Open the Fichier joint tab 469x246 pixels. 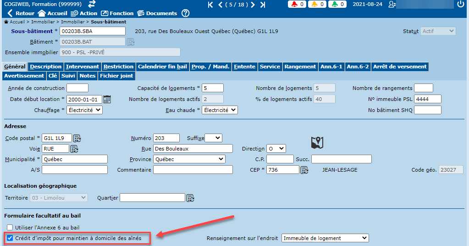[116, 76]
